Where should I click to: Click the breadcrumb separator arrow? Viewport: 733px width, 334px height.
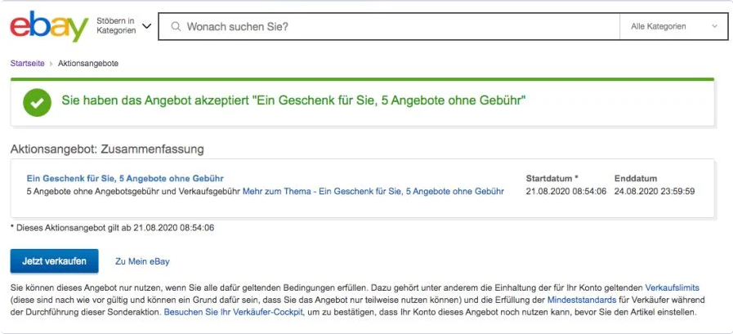51,63
